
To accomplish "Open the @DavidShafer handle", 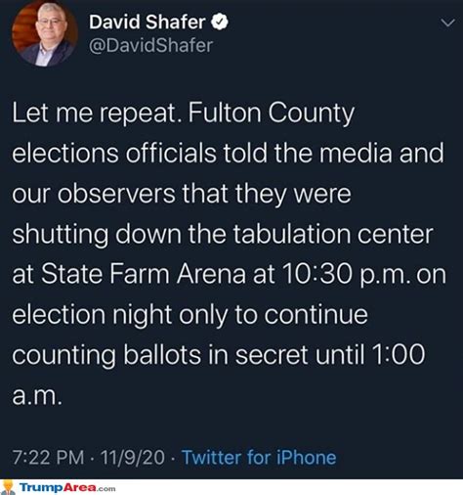I will (x=151, y=45).
